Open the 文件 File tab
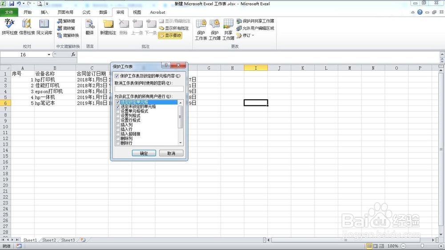The width and height of the screenshot is (445, 250). click(9, 12)
